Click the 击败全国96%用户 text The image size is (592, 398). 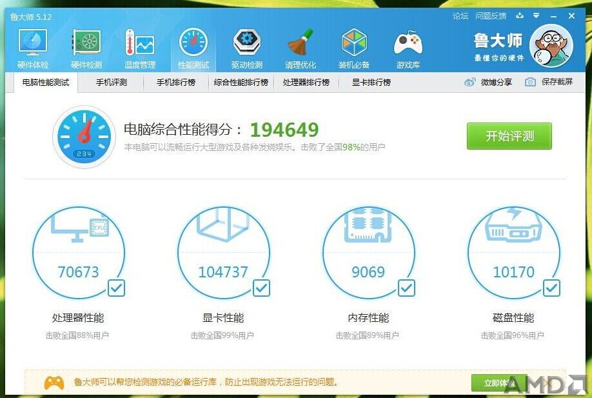click(512, 335)
